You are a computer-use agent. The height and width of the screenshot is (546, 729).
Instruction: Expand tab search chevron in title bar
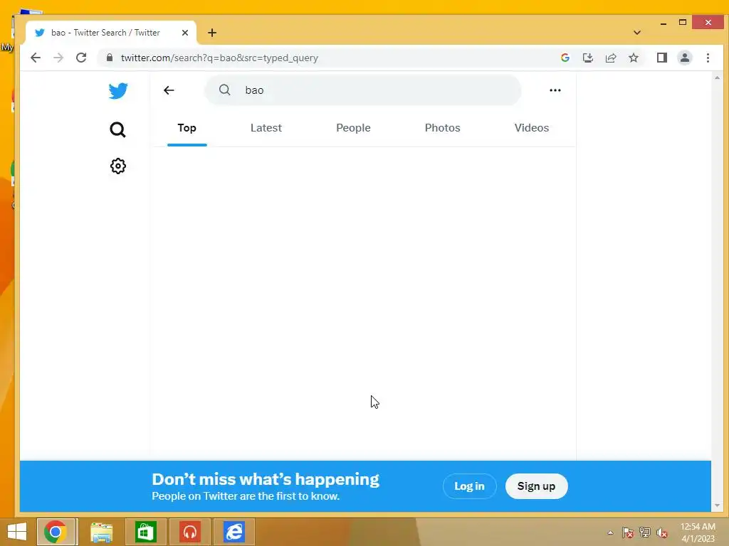coord(637,33)
